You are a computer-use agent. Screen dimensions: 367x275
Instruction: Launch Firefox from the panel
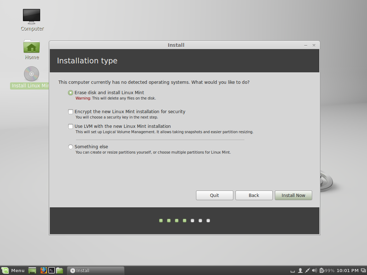(x=43, y=271)
